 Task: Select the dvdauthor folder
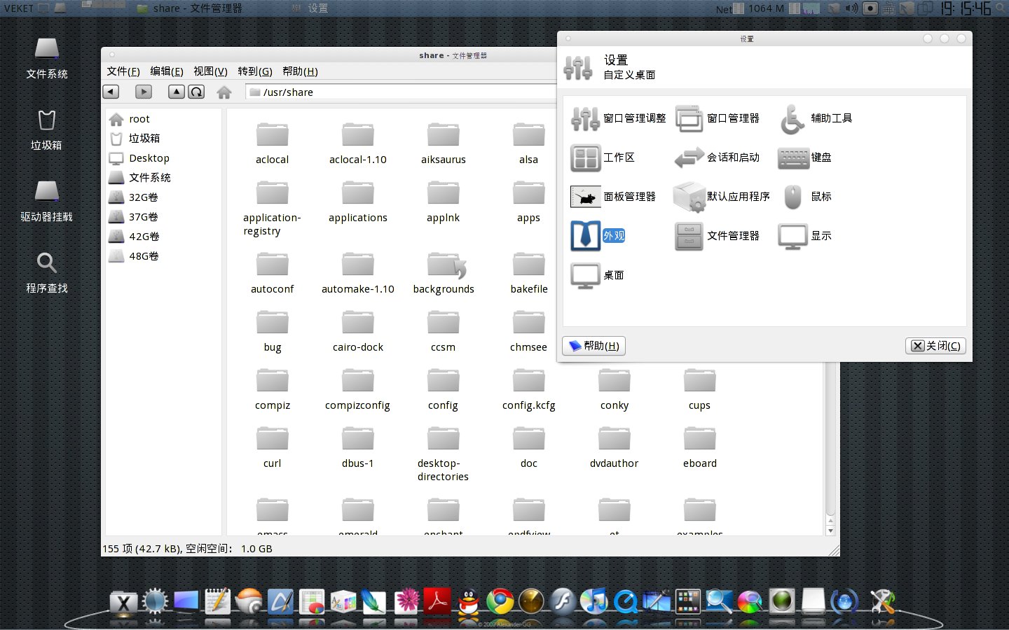614,447
